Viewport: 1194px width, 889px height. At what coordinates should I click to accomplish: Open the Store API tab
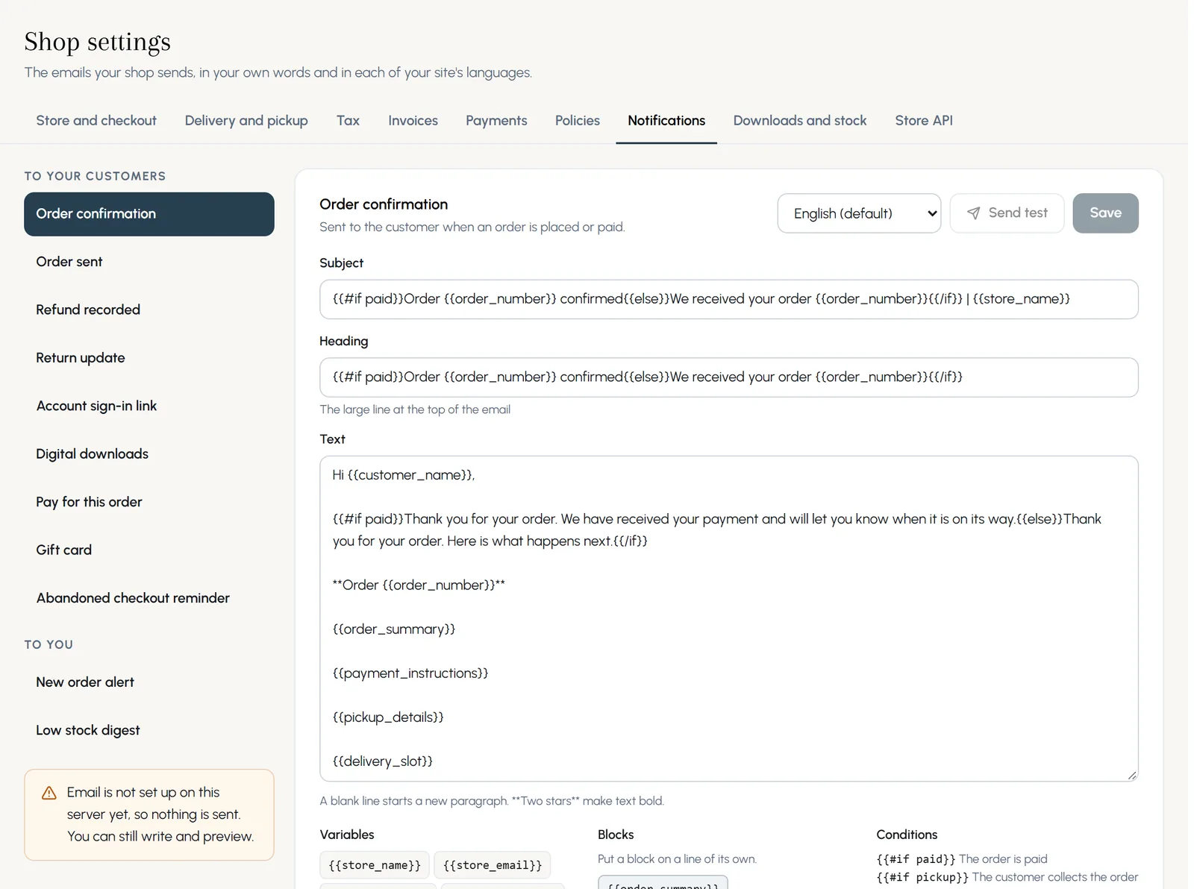pyautogui.click(x=924, y=121)
